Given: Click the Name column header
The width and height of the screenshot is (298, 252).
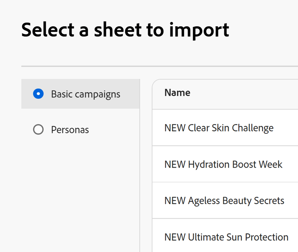Looking at the screenshot, I should pos(177,93).
